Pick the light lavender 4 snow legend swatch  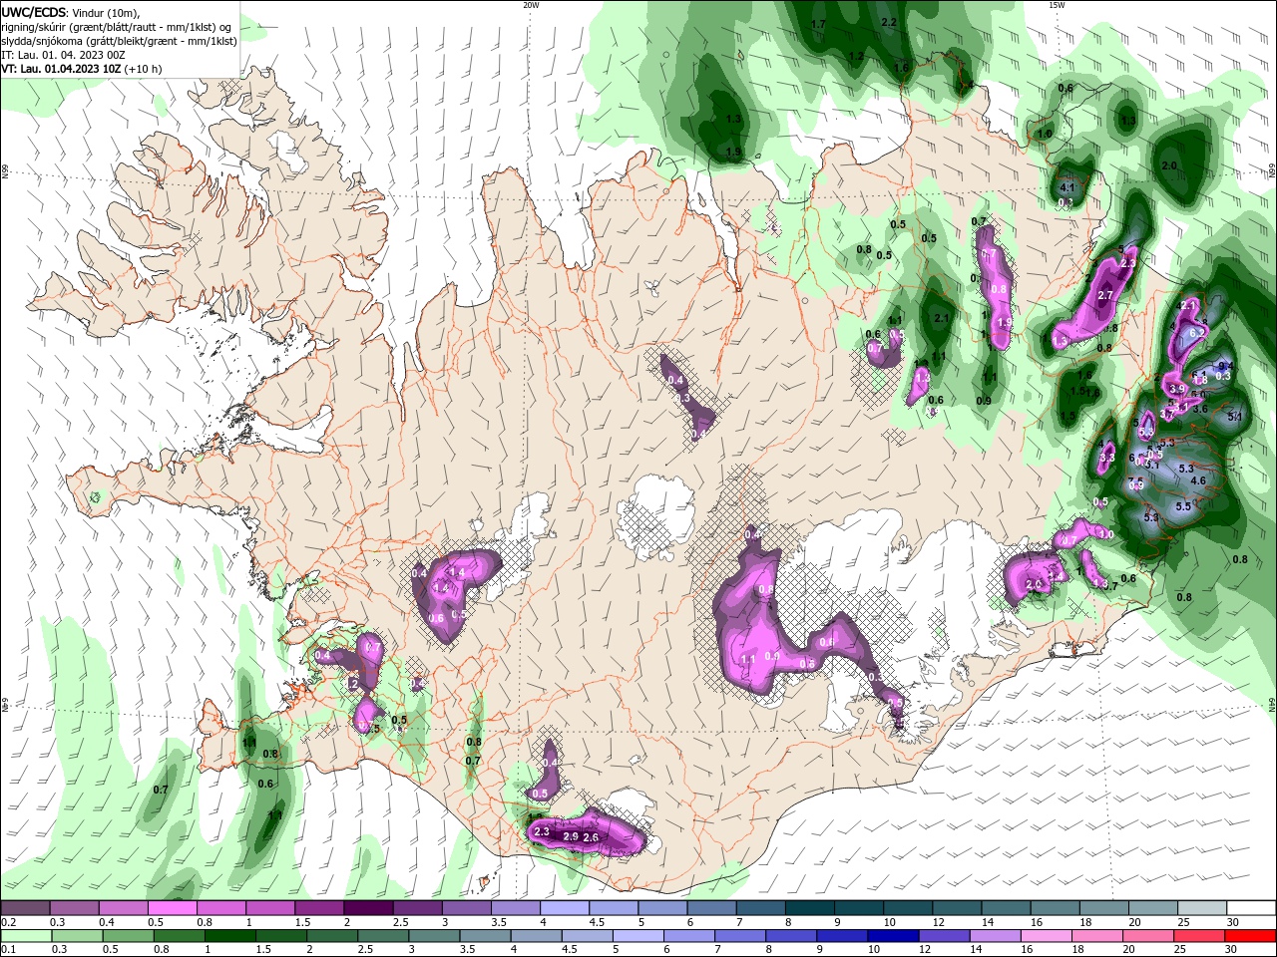tap(565, 908)
